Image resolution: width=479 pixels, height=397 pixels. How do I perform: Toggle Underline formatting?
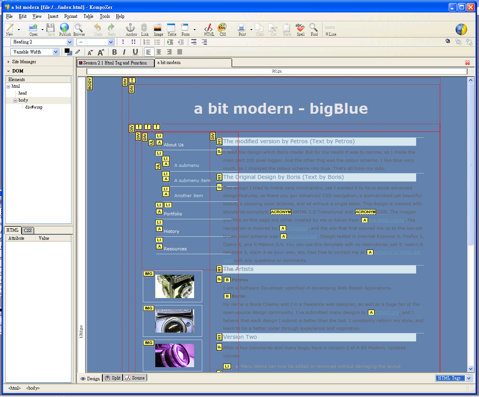[x=135, y=52]
